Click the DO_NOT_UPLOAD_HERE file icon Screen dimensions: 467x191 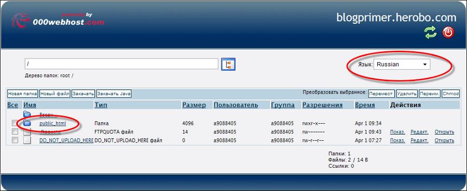27,140
